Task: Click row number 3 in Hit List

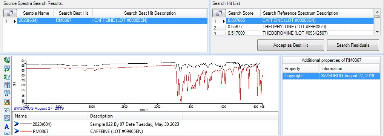Action: [219, 33]
